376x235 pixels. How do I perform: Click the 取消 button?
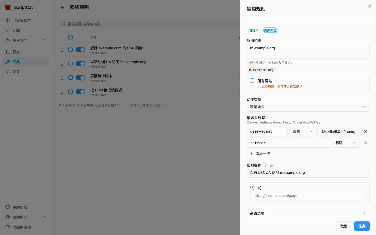click(x=344, y=226)
